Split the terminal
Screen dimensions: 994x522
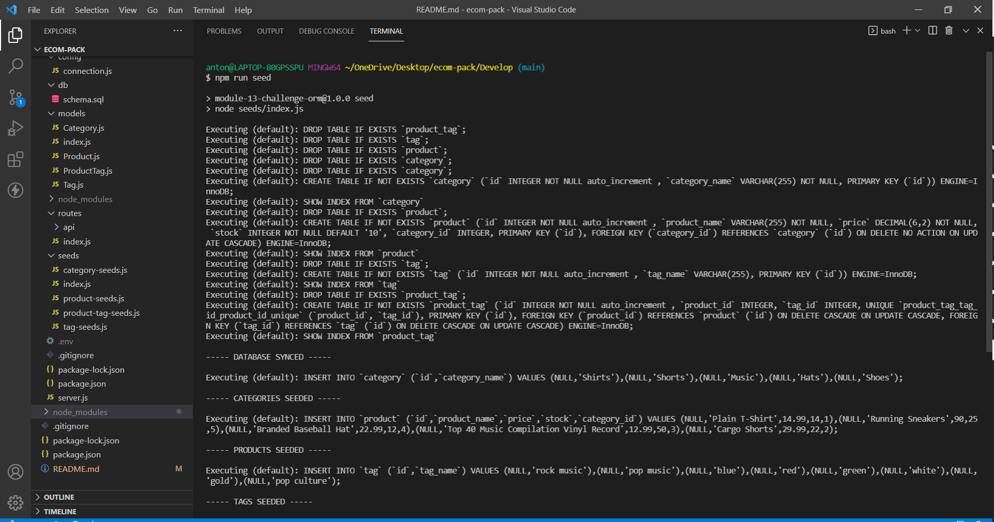click(932, 30)
